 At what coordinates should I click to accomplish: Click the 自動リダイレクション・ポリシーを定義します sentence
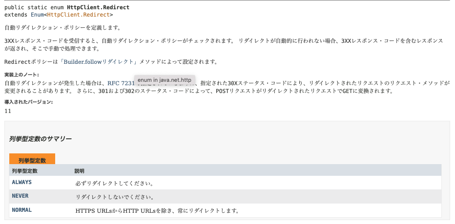click(x=62, y=28)
